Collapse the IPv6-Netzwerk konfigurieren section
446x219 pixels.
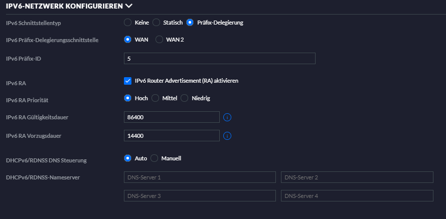tap(129, 6)
